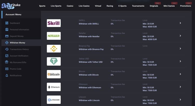This screenshot has height=106, width=195.
Task: Click the Deposit Money card icon
Action: click(7, 36)
